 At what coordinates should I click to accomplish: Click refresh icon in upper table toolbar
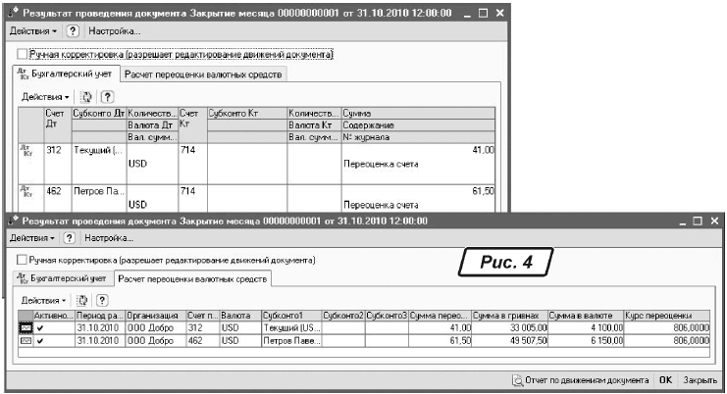[x=85, y=97]
